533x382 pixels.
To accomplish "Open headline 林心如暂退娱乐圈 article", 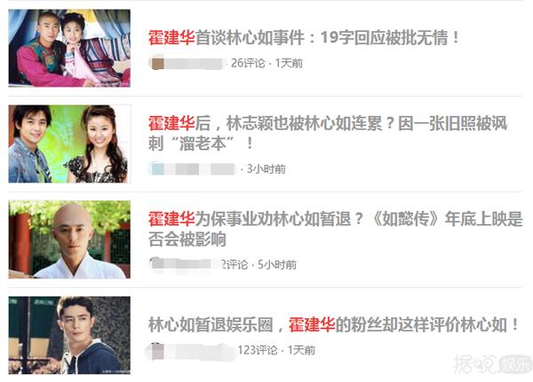I will (334, 324).
